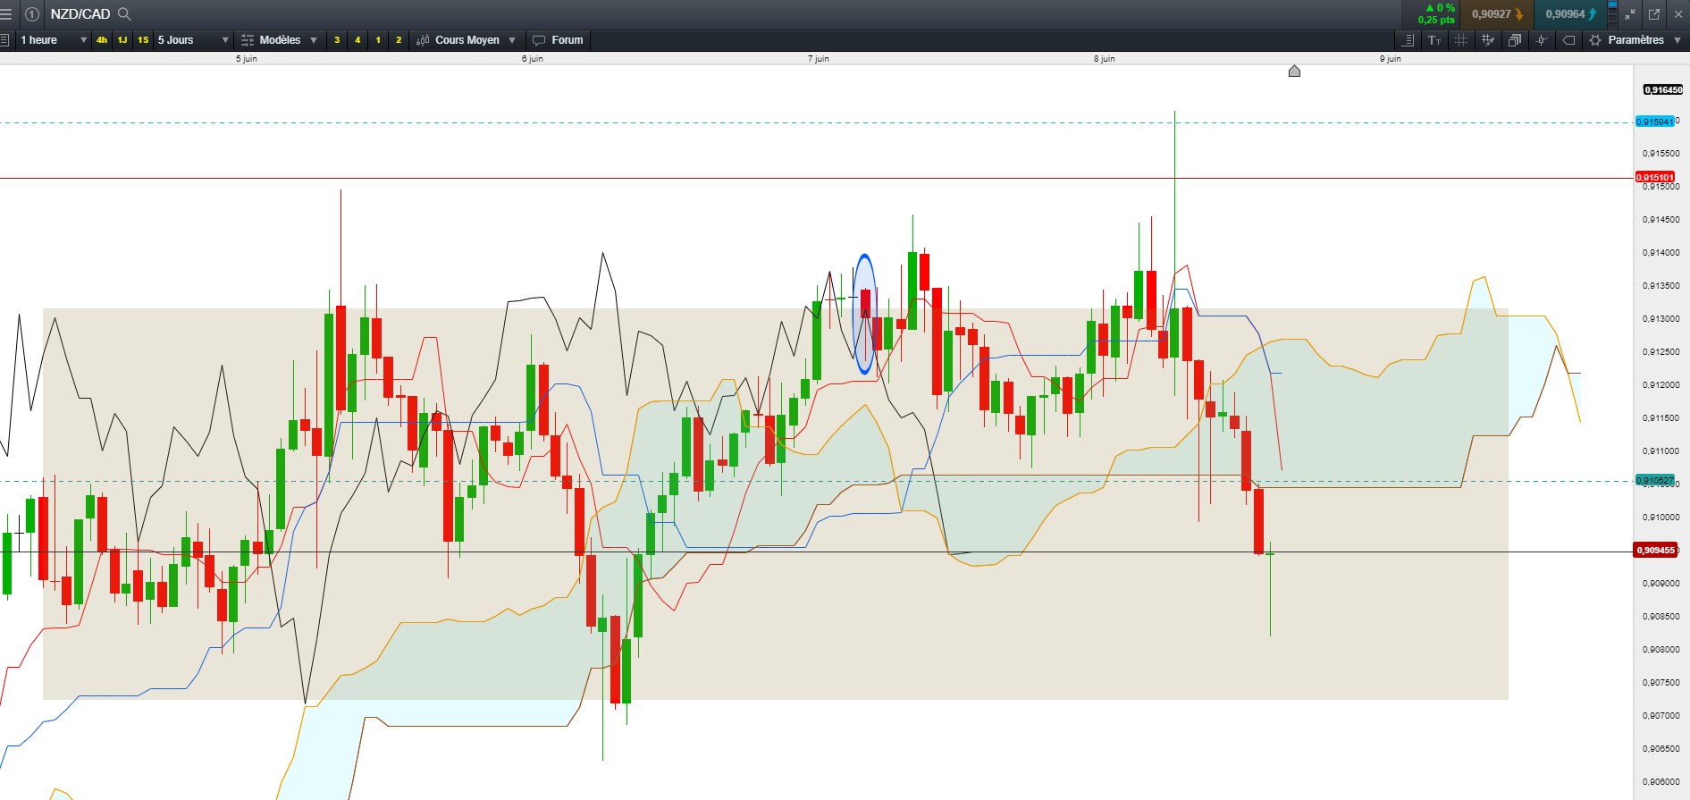Select the grid drawing pencil tool
Image resolution: width=1690 pixels, height=800 pixels.
(1488, 40)
